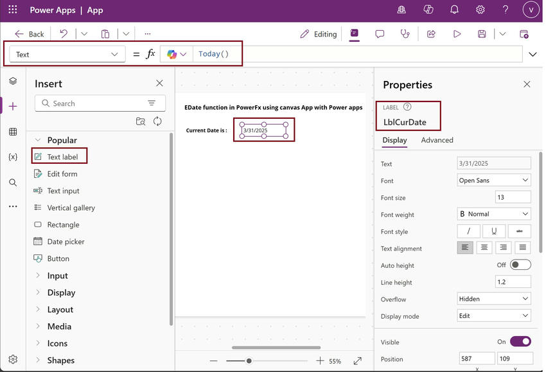Insert a Text input control

(57, 191)
